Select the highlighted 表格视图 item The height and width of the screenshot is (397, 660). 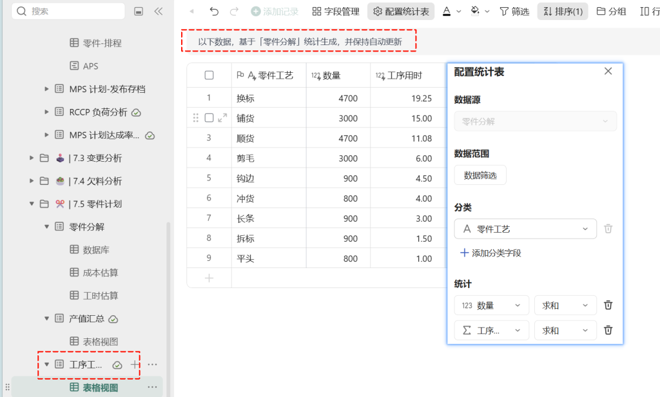(87, 387)
